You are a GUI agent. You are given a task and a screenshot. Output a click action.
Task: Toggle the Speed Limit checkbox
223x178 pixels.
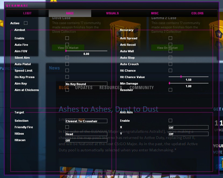tap(67, 71)
